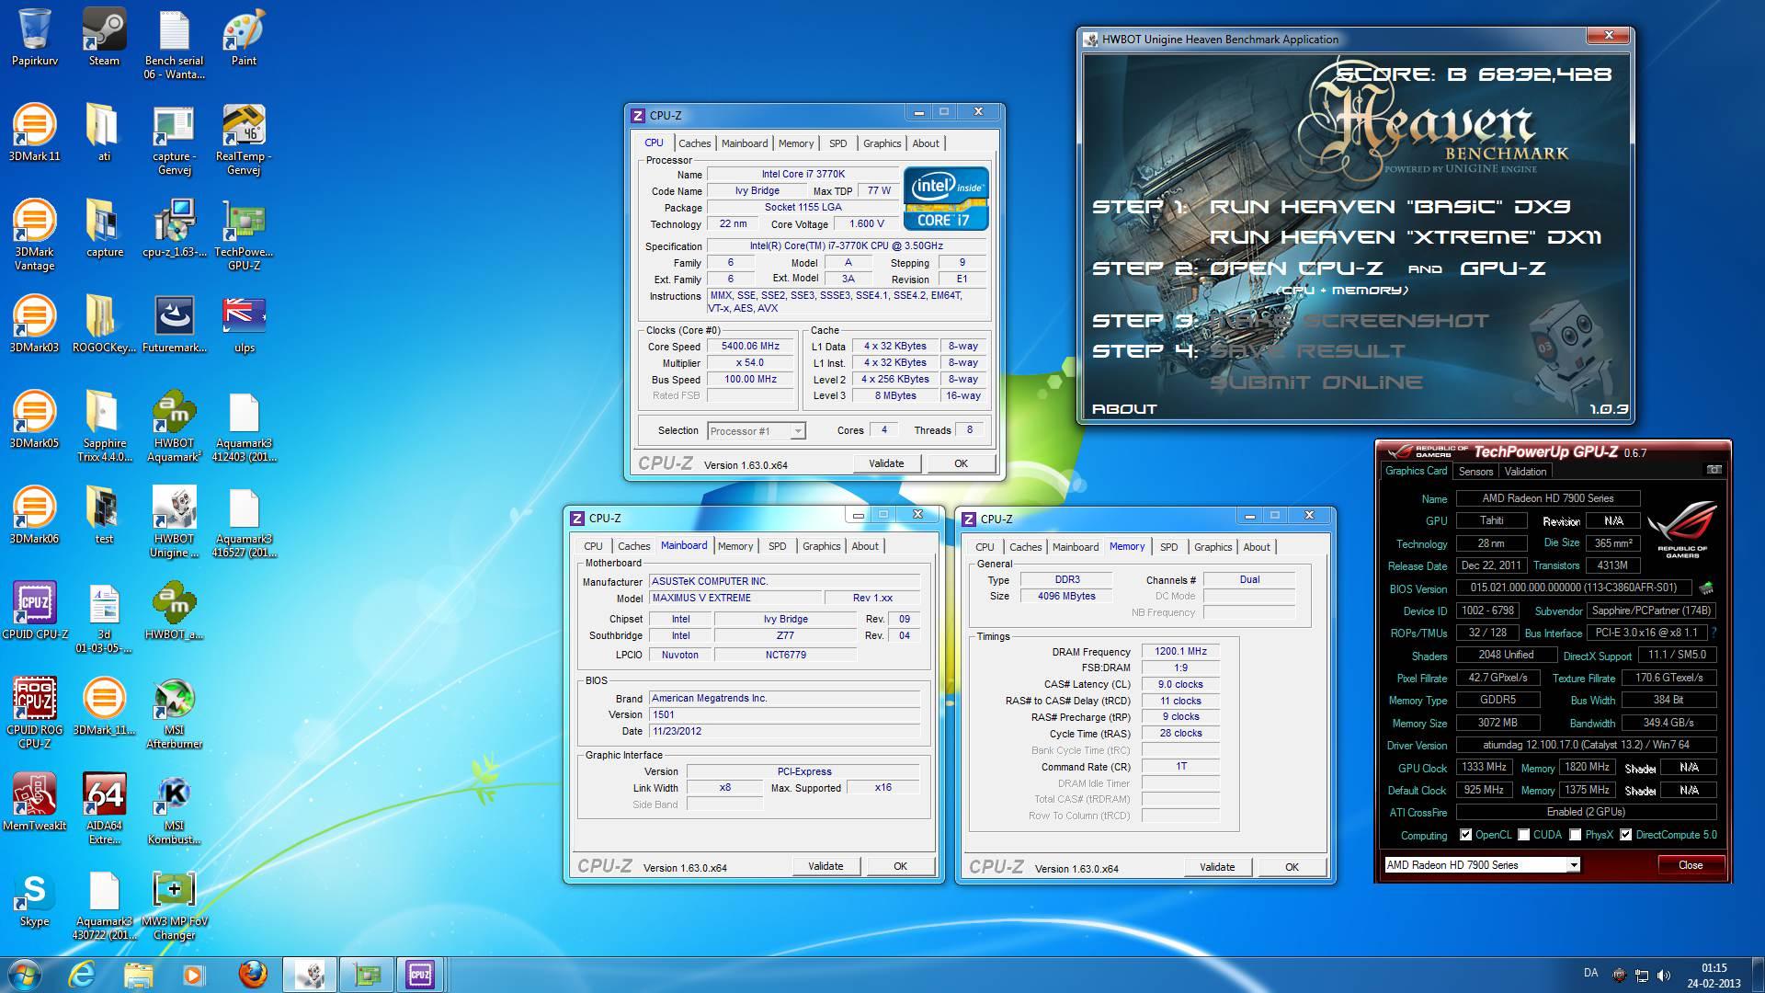Open the HWBOT Unigine desktop shortcut
Viewport: 1765px width, 993px height.
tap(174, 522)
